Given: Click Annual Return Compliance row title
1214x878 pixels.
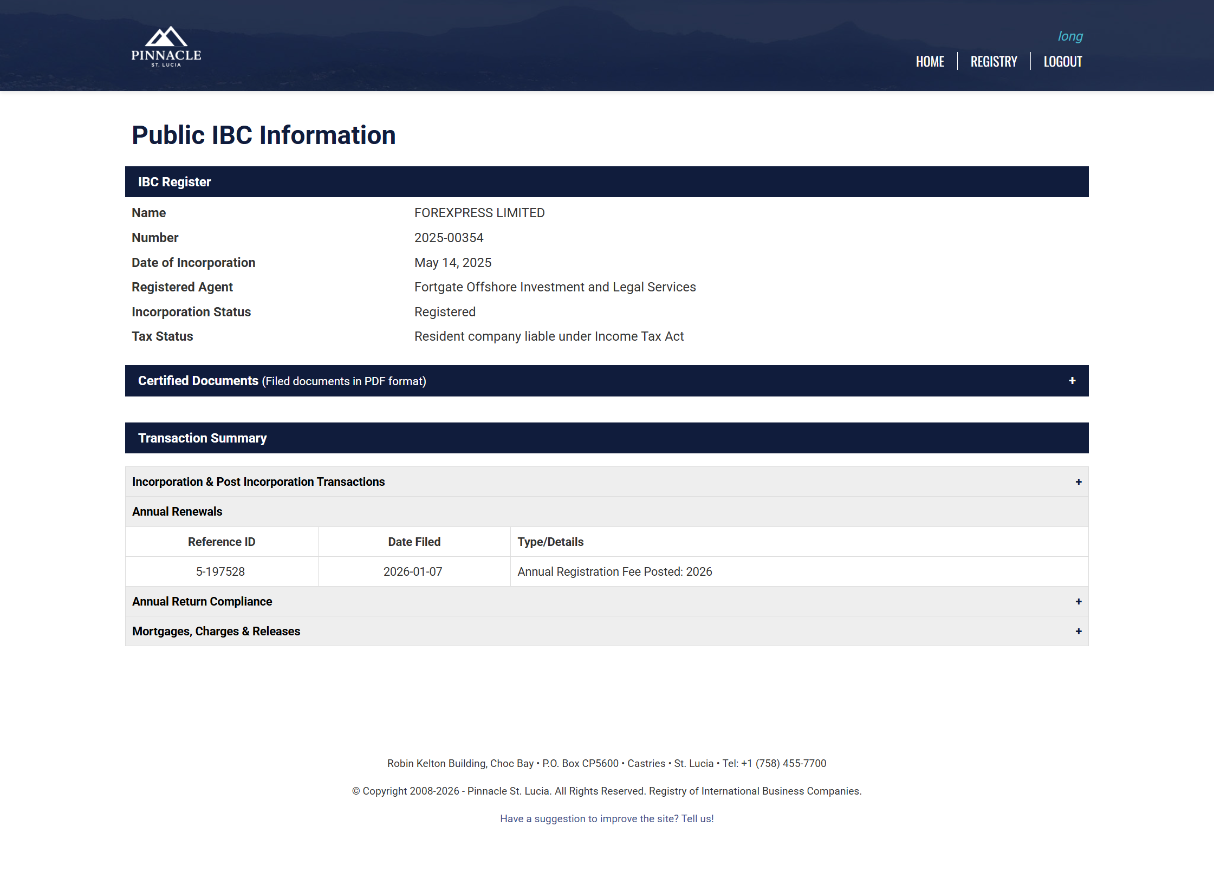Looking at the screenshot, I should [x=202, y=602].
